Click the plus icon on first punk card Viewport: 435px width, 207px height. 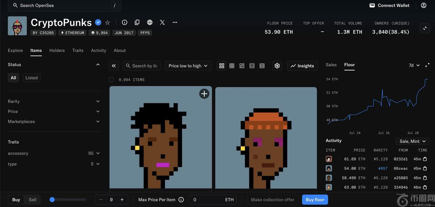click(204, 94)
